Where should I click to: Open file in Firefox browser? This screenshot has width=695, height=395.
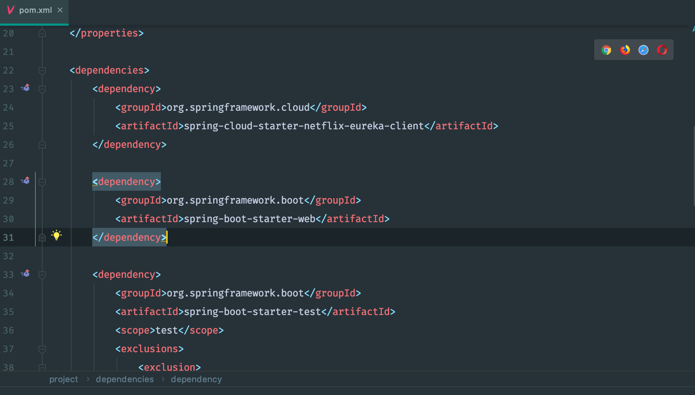pyautogui.click(x=625, y=50)
